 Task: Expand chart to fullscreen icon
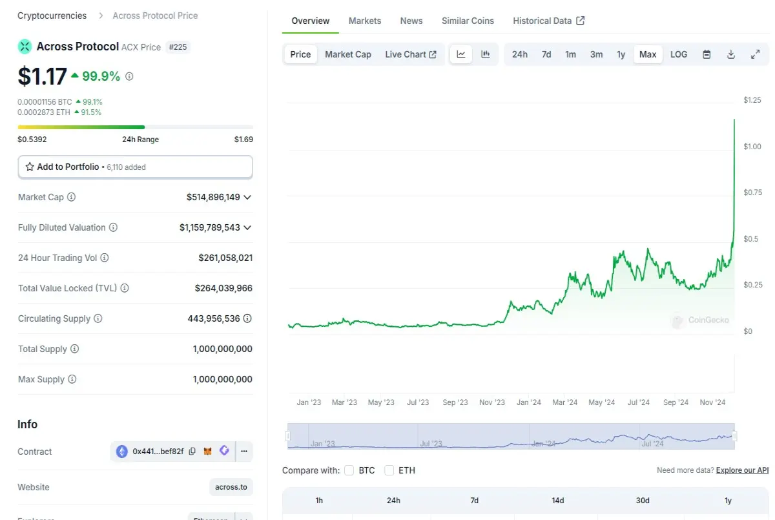click(x=755, y=54)
